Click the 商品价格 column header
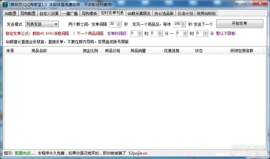The image size is (270, 159). [x=116, y=51]
